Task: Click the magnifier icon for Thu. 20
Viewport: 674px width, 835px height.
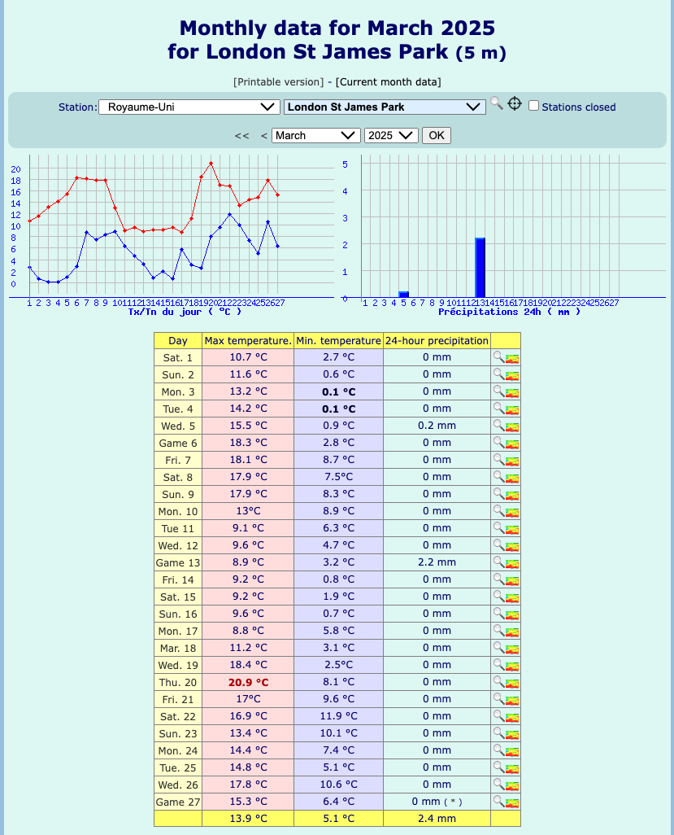Action: pyautogui.click(x=498, y=682)
